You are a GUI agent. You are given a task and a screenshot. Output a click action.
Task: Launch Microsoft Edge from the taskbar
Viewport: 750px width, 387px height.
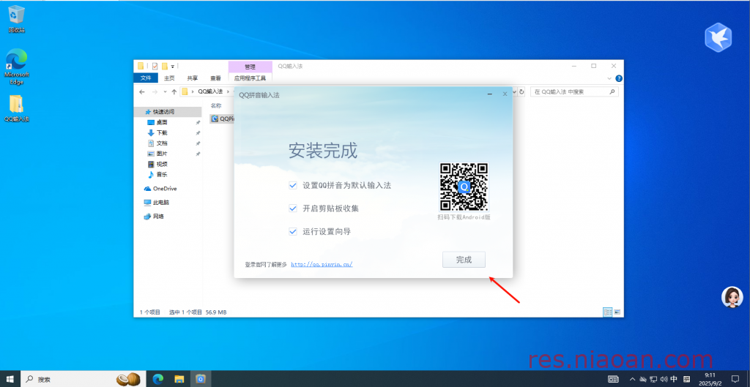[x=158, y=380]
